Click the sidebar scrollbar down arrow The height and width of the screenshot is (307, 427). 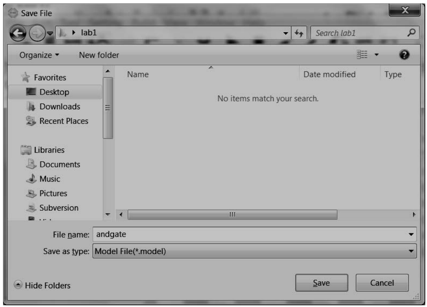tap(108, 214)
